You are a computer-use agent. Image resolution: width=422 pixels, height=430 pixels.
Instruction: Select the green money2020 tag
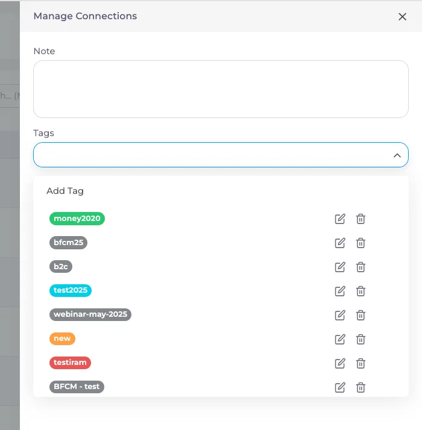click(77, 219)
